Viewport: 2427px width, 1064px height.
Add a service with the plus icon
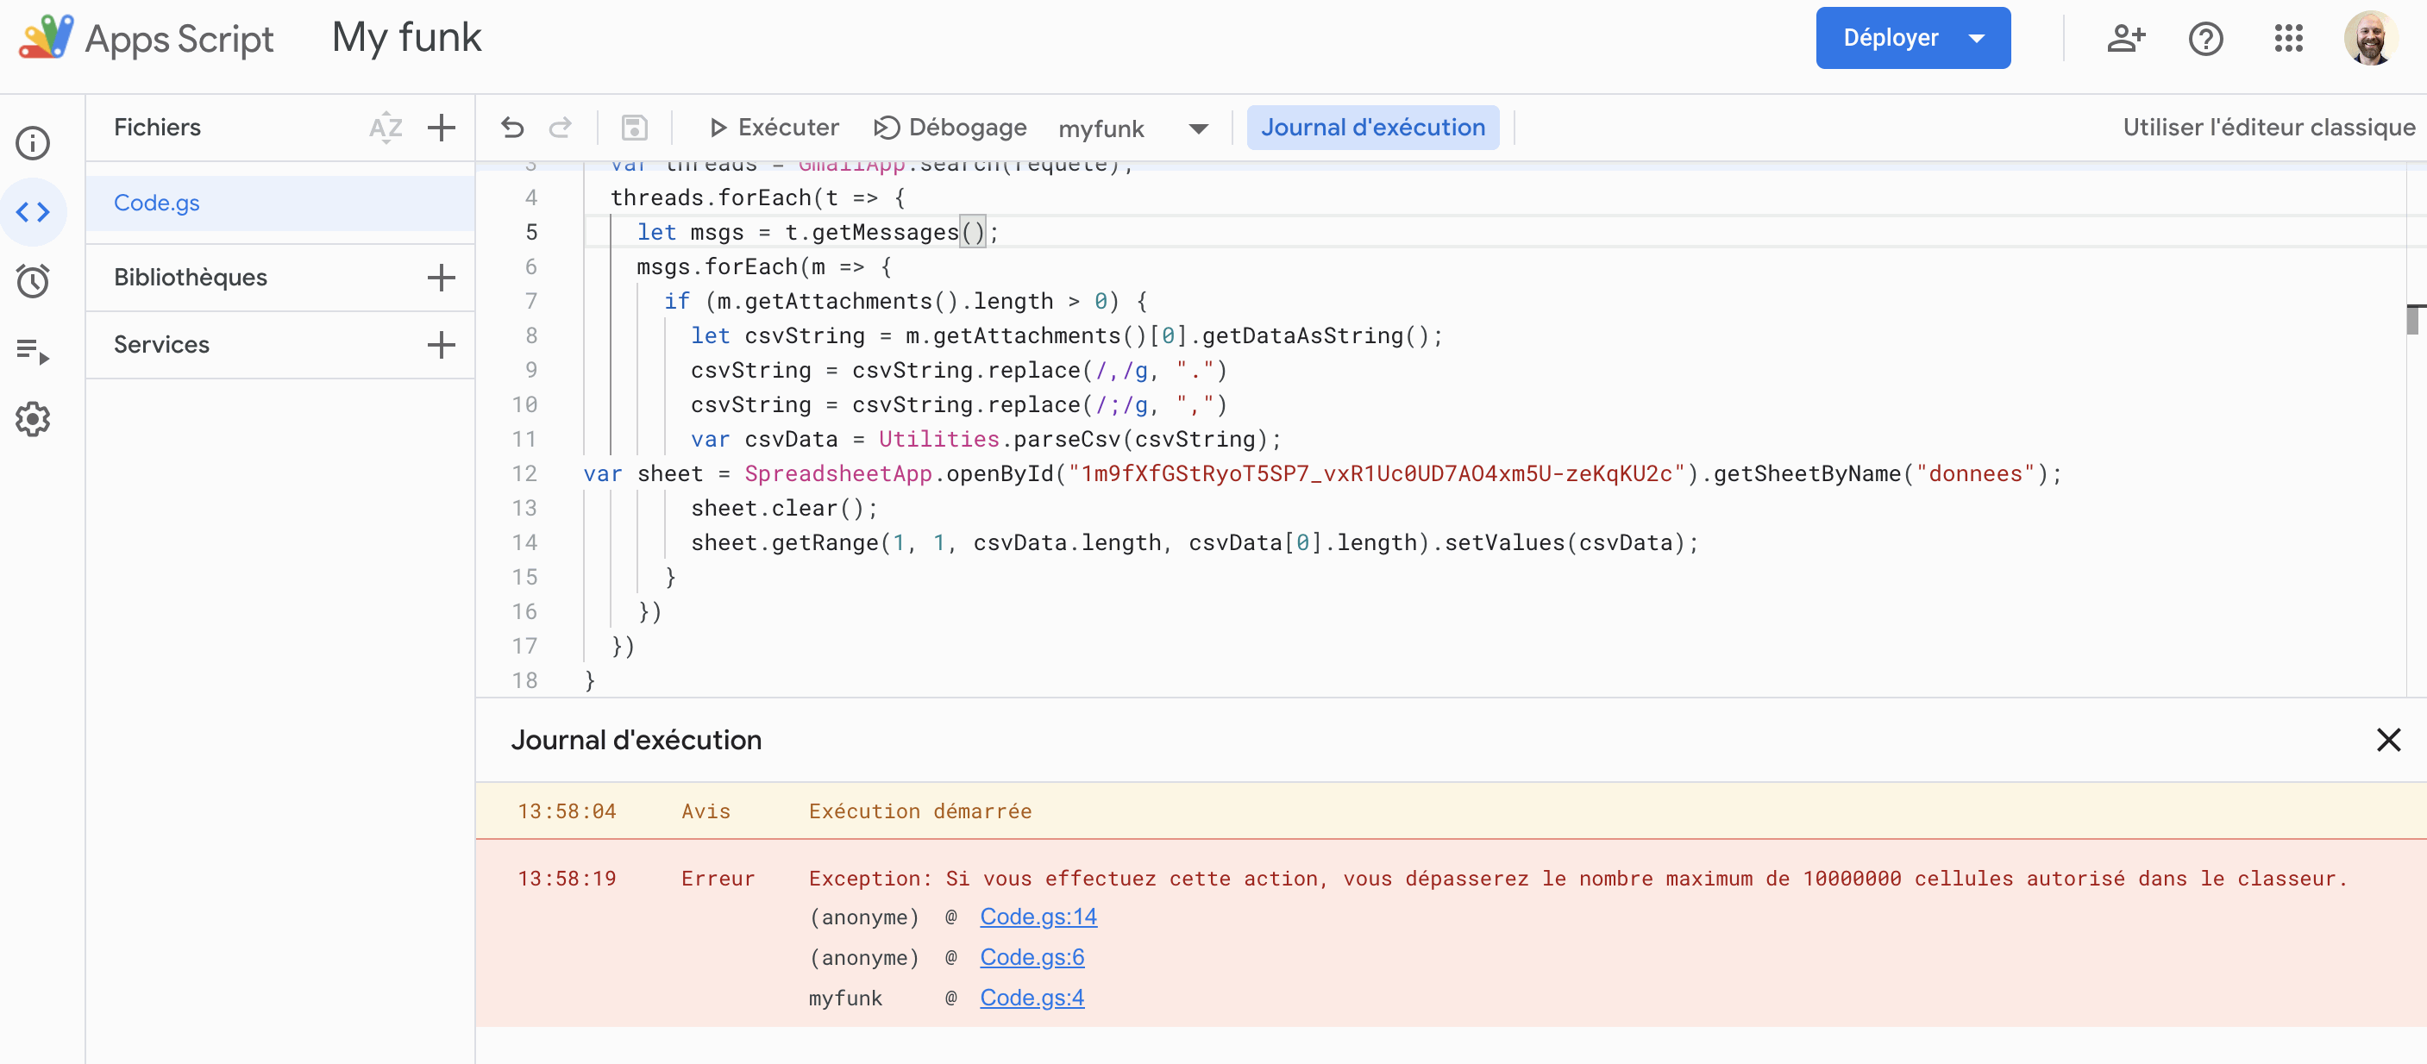click(x=441, y=345)
